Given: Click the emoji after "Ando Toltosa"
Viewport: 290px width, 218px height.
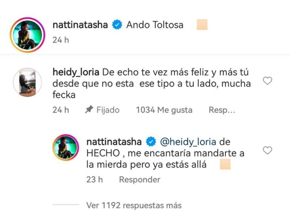Looking at the screenshot, I should [x=202, y=25].
